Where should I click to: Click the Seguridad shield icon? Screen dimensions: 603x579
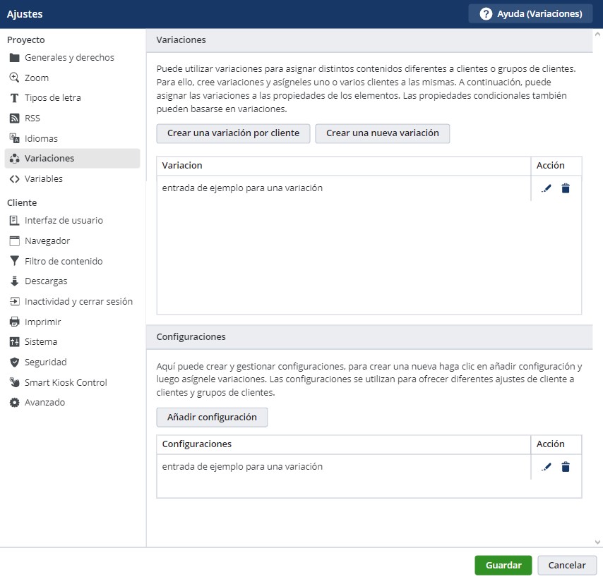tap(14, 362)
